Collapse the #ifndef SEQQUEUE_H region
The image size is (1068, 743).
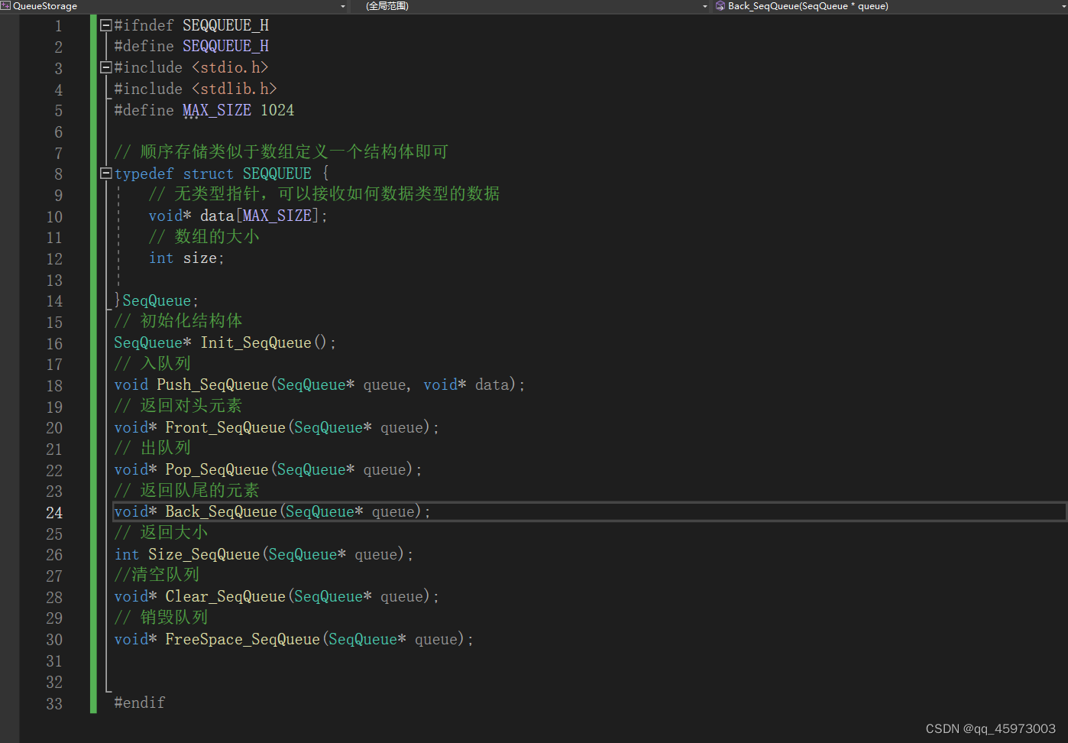106,25
